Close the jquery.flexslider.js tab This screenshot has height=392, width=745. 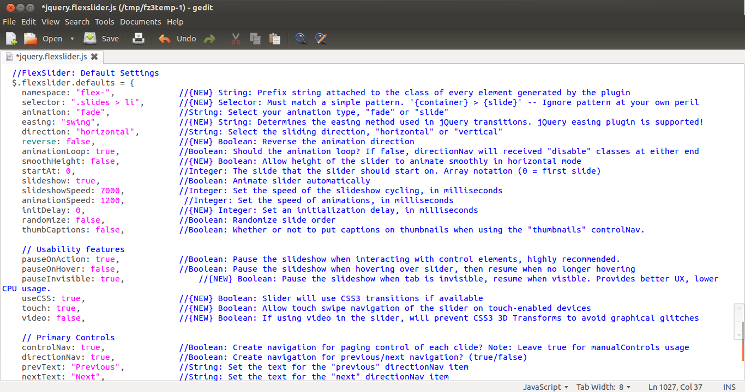click(94, 57)
